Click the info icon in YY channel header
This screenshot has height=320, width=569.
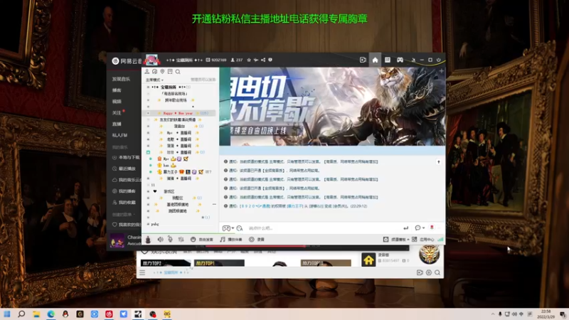[270, 60]
